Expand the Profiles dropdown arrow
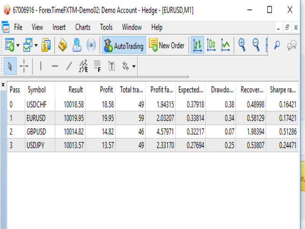 click(36, 45)
